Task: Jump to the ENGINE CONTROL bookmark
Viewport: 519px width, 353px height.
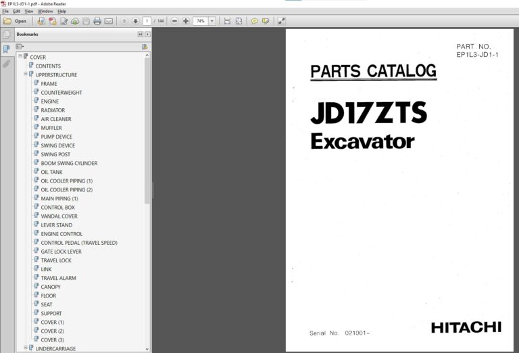Action: [x=61, y=234]
